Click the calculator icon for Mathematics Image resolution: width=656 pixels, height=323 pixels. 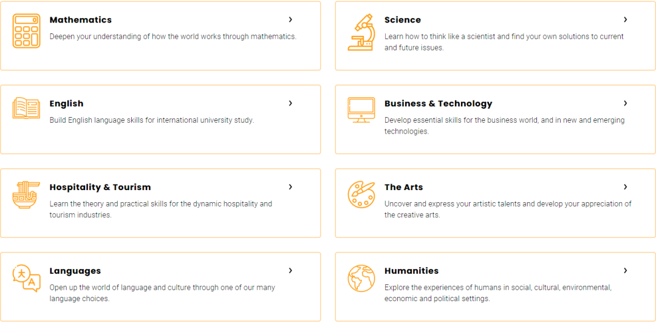coord(26,30)
